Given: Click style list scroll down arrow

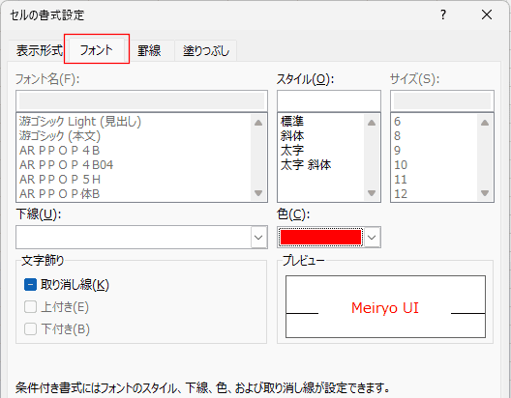Looking at the screenshot, I should (372, 193).
